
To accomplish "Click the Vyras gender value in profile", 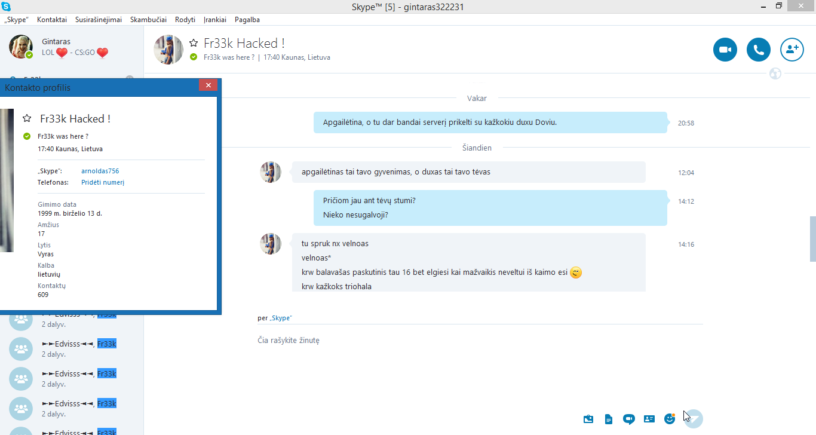I will click(45, 254).
